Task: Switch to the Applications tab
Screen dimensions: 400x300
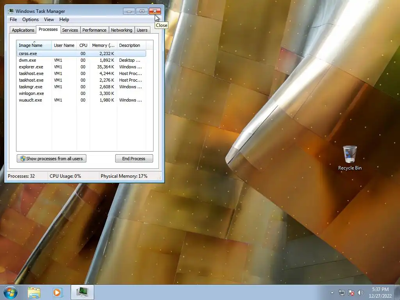Action: click(x=23, y=30)
